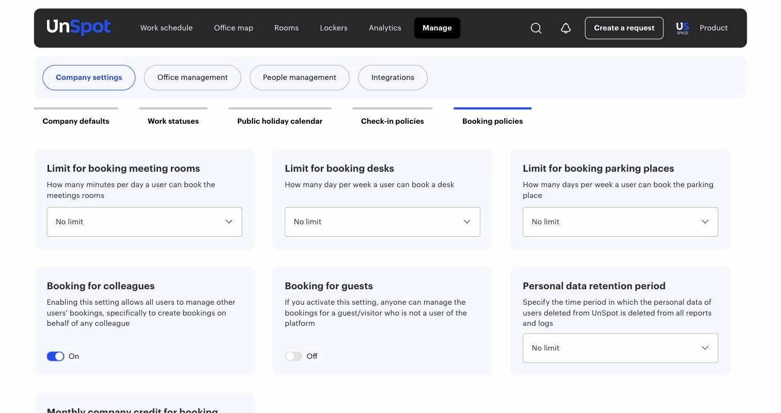Open meeting rooms limit dropdown
Viewport: 781px width, 413px height.
144,222
